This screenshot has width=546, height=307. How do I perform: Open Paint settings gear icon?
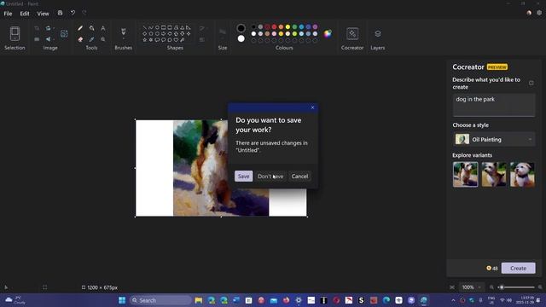[x=539, y=13]
